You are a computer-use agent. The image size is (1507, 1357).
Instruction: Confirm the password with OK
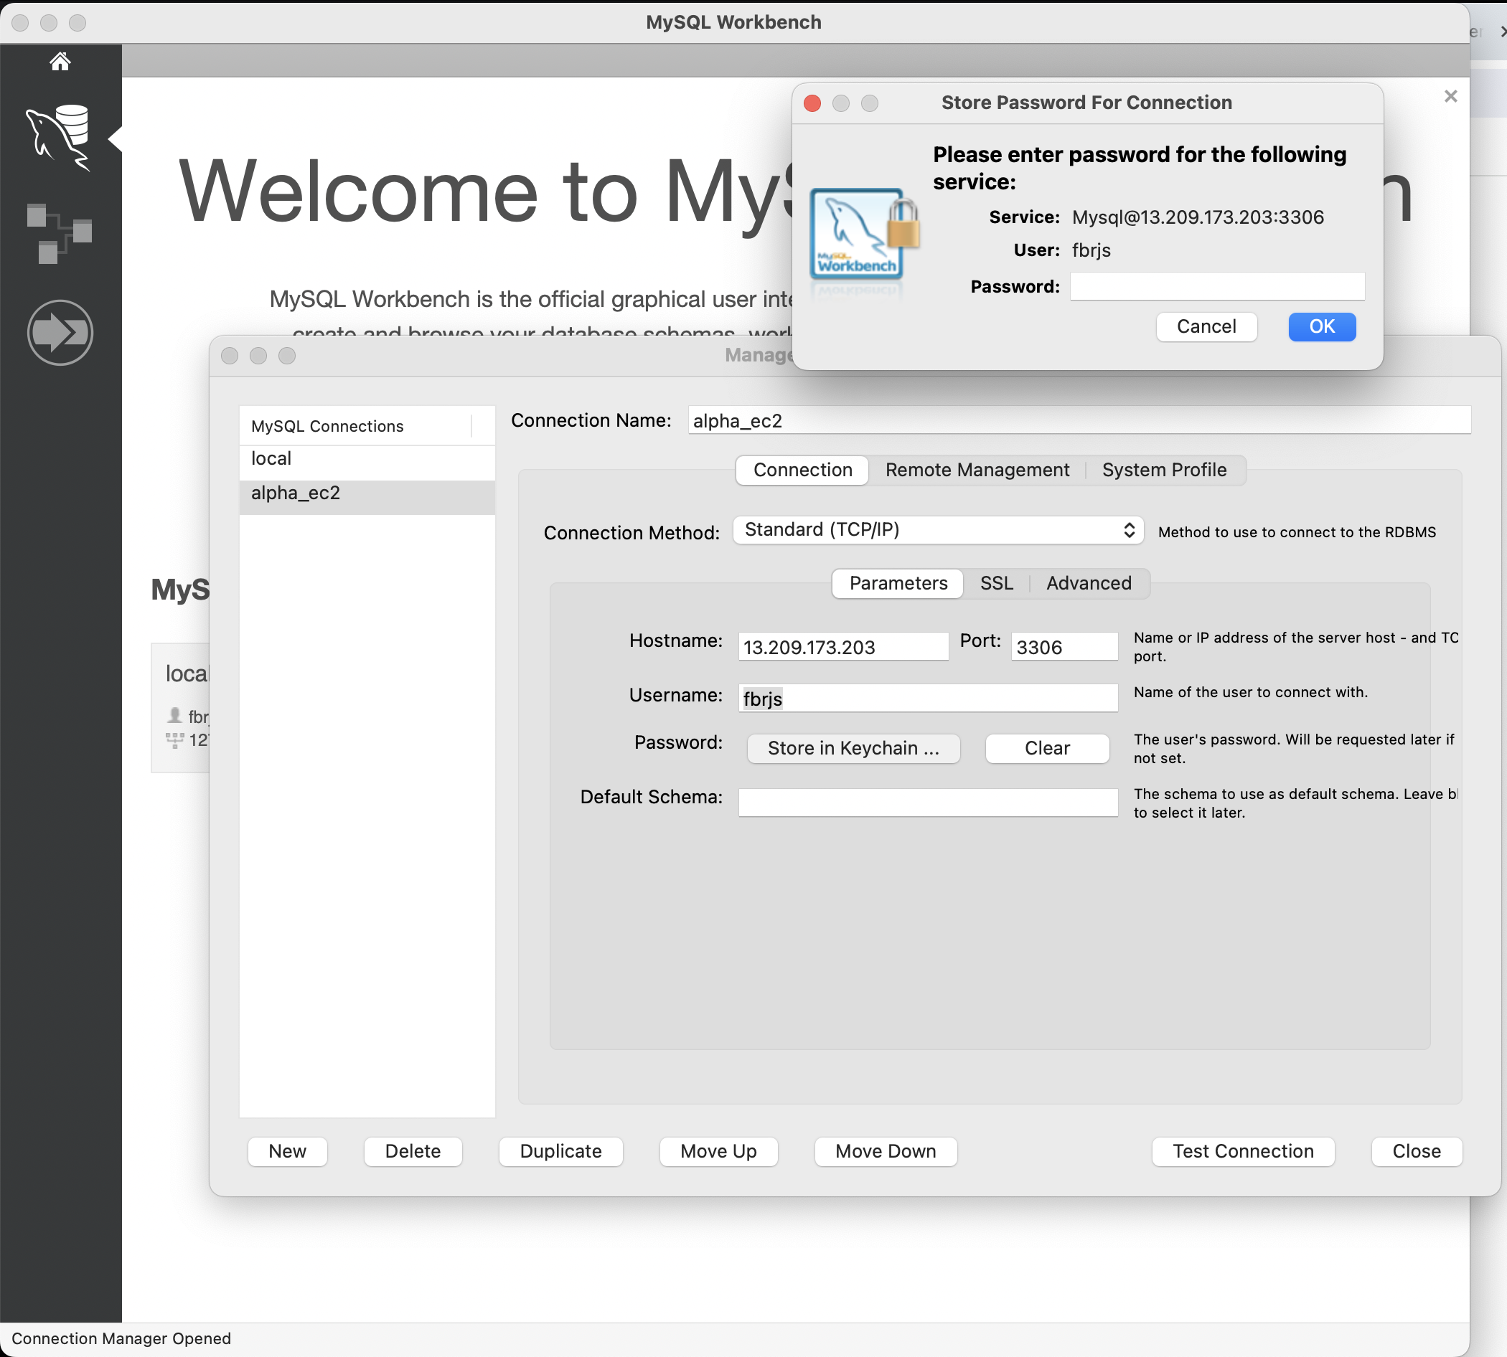click(x=1321, y=326)
